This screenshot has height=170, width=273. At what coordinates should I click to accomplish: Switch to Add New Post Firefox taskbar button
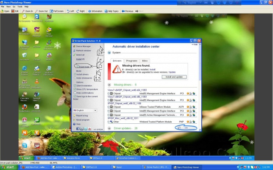(x=35, y=167)
